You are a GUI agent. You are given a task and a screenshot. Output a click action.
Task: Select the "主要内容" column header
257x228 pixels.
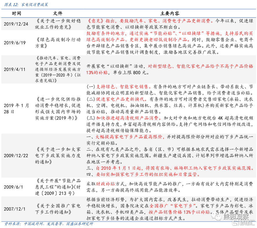click(x=170, y=13)
